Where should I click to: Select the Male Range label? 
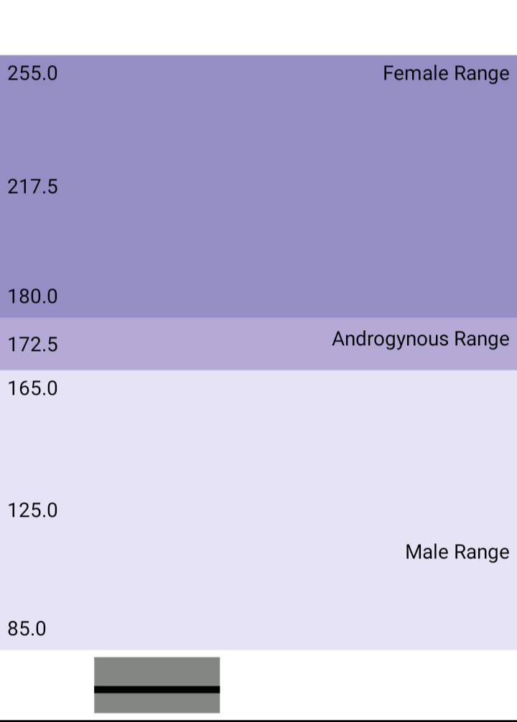pyautogui.click(x=457, y=552)
